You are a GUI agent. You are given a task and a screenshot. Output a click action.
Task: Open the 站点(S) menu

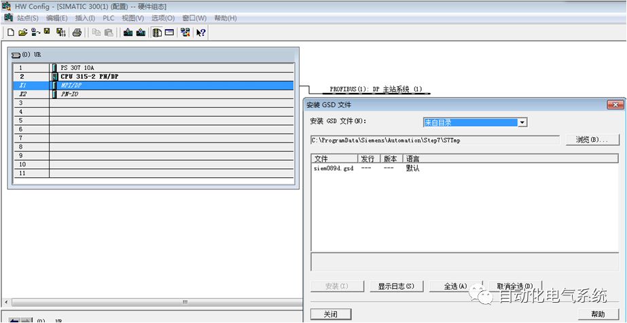[x=28, y=18]
